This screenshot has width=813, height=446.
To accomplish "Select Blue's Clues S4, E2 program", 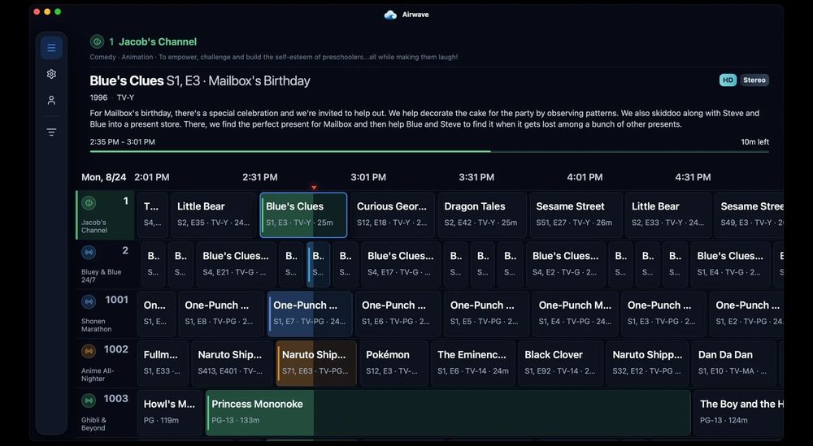I will [566, 264].
